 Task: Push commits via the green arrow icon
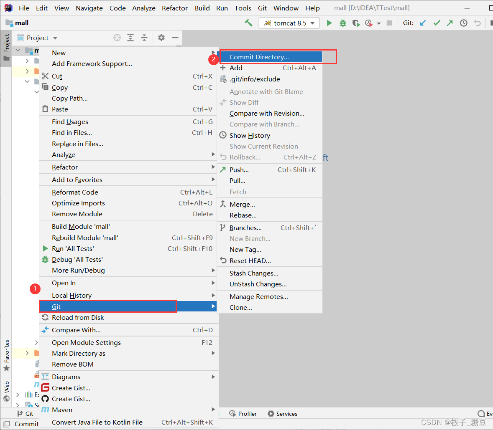pos(450,23)
